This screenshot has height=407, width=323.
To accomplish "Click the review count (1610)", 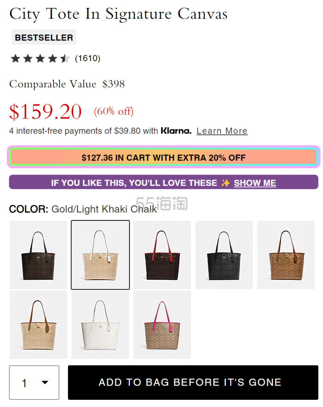I will pyautogui.click(x=88, y=59).
